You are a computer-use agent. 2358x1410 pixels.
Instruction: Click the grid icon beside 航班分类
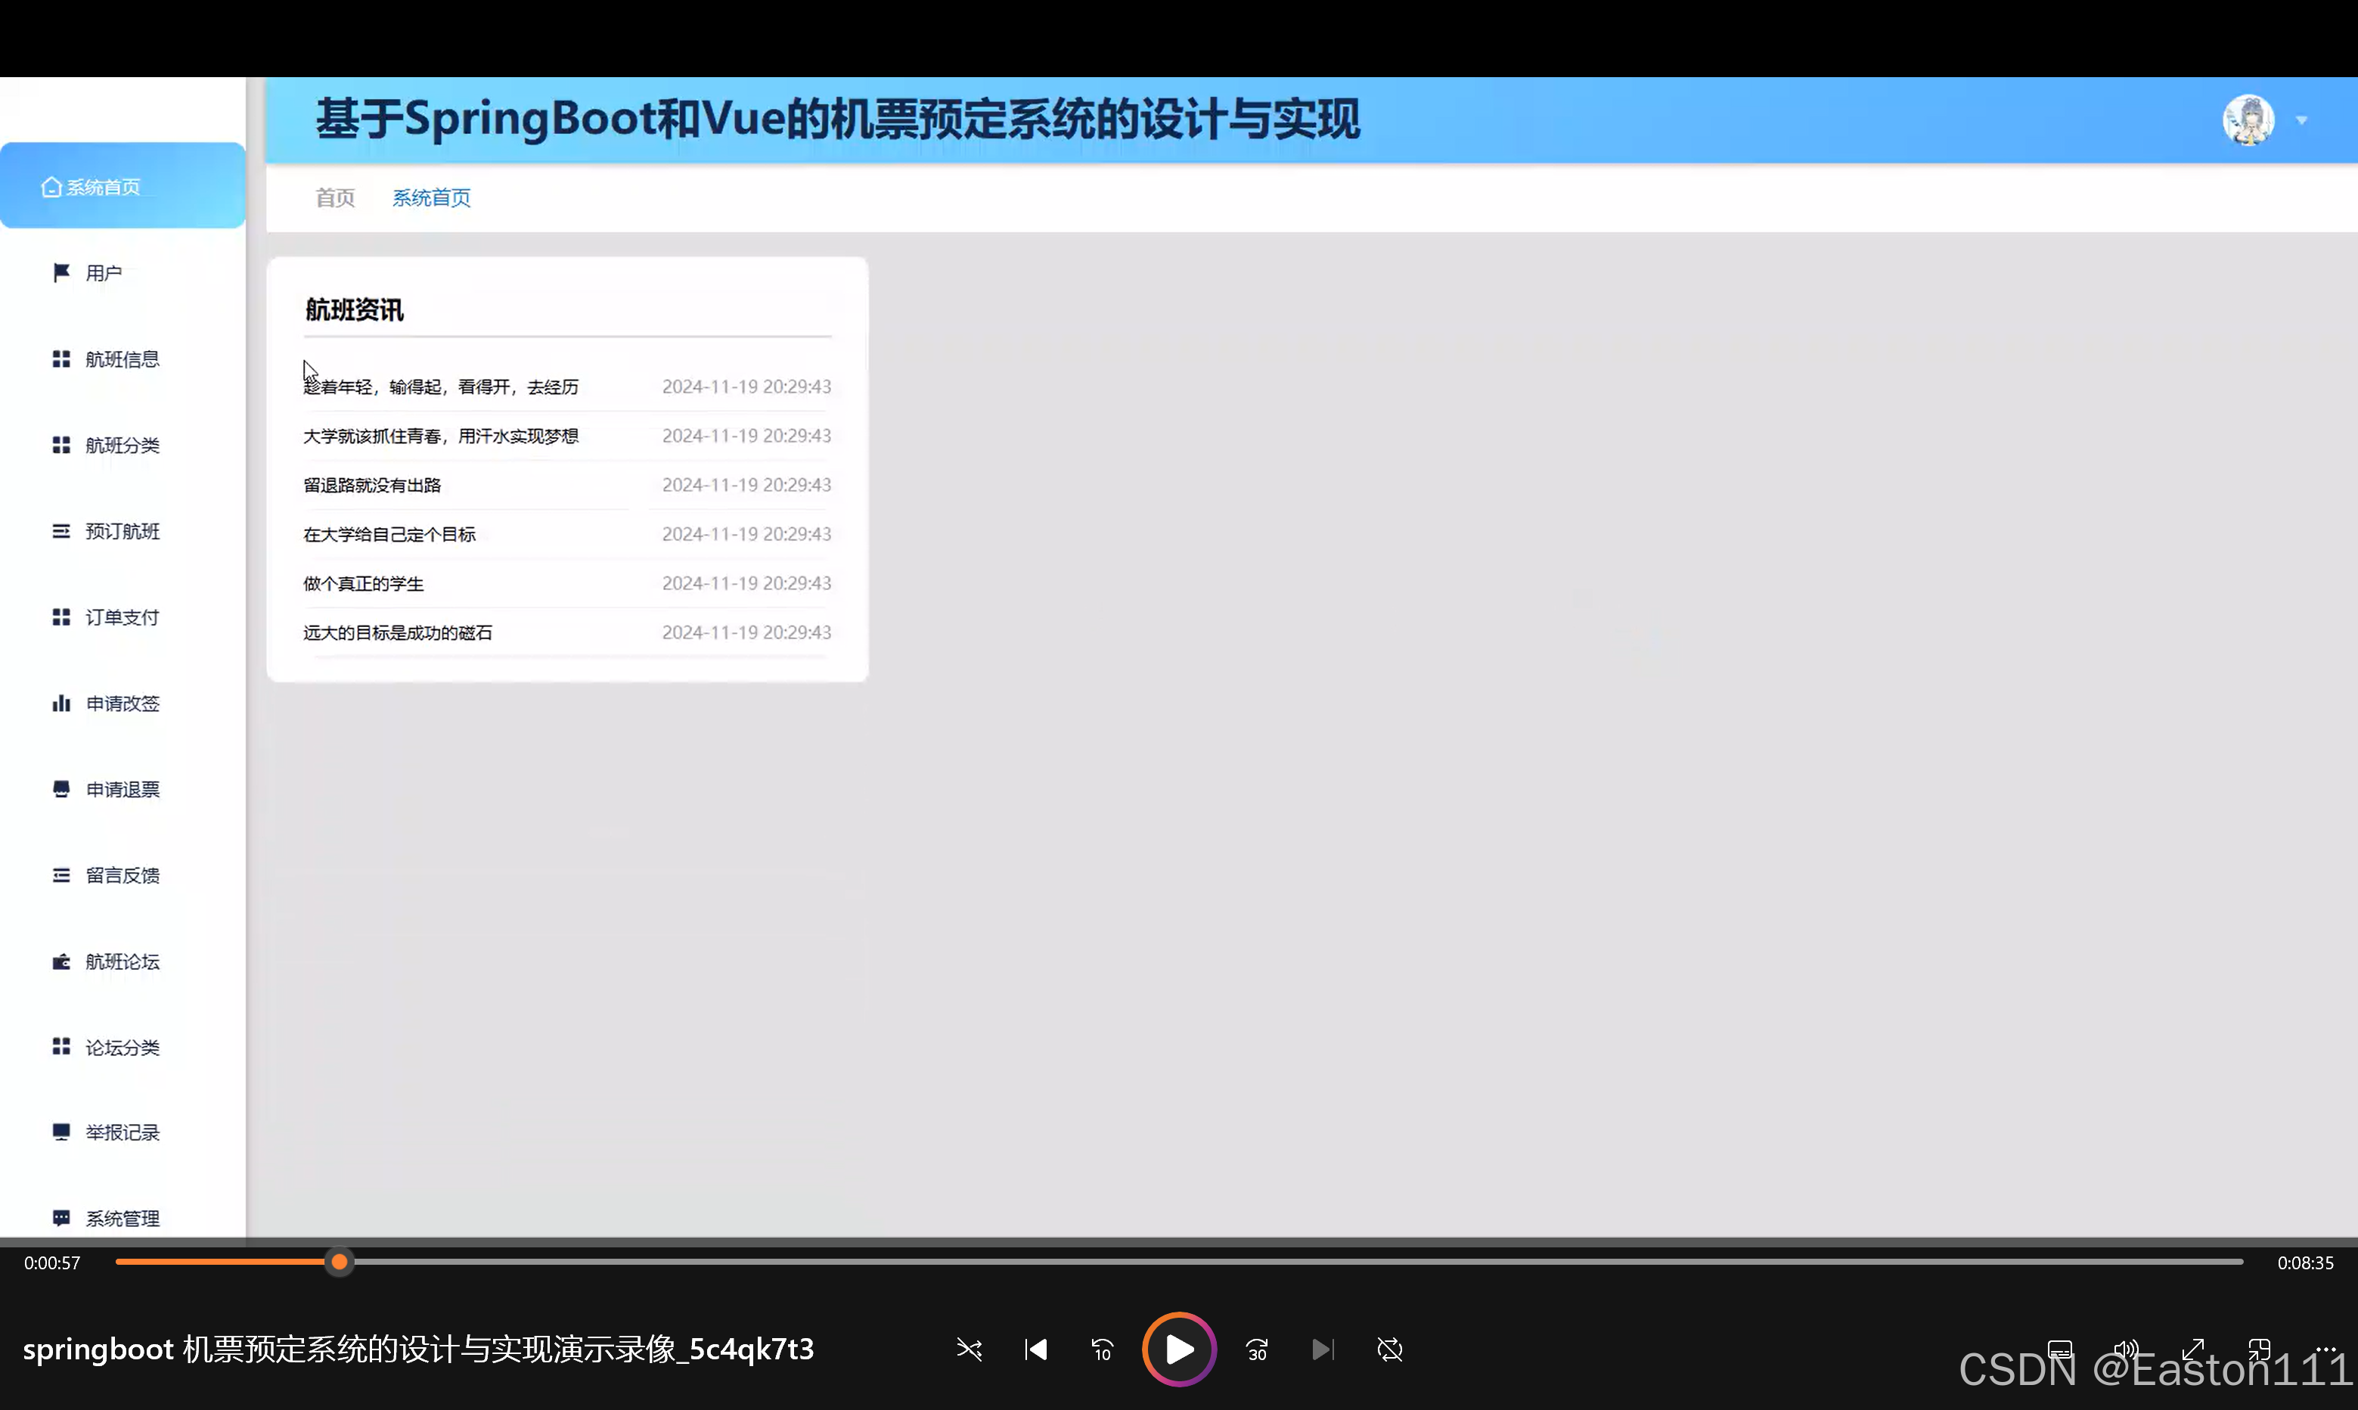[61, 445]
